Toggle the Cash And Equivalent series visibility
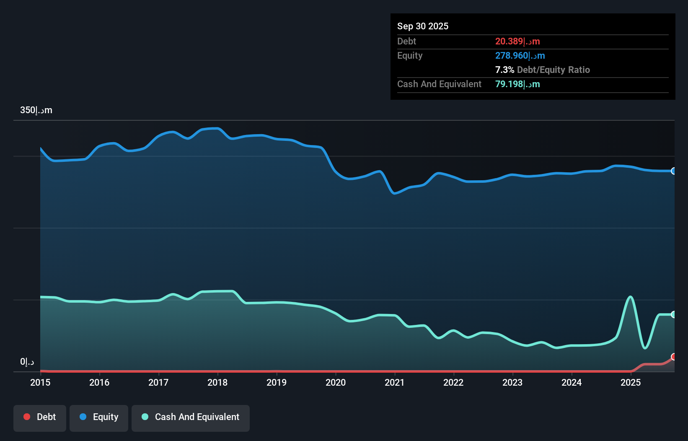Image resolution: width=688 pixels, height=441 pixels. click(190, 417)
